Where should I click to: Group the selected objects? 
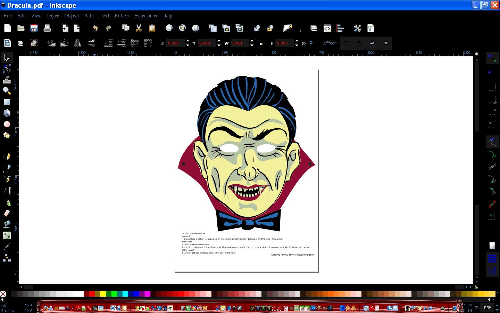click(257, 28)
